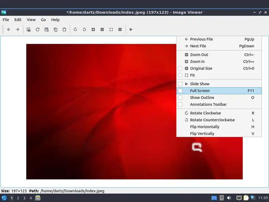Image resolution: width=269 pixels, height=202 pixels.
Task: Open the LXQt start menu icon
Action: (x=4, y=198)
